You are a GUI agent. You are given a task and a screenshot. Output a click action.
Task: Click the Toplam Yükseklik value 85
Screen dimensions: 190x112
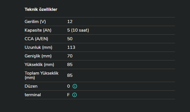[x=70, y=75]
